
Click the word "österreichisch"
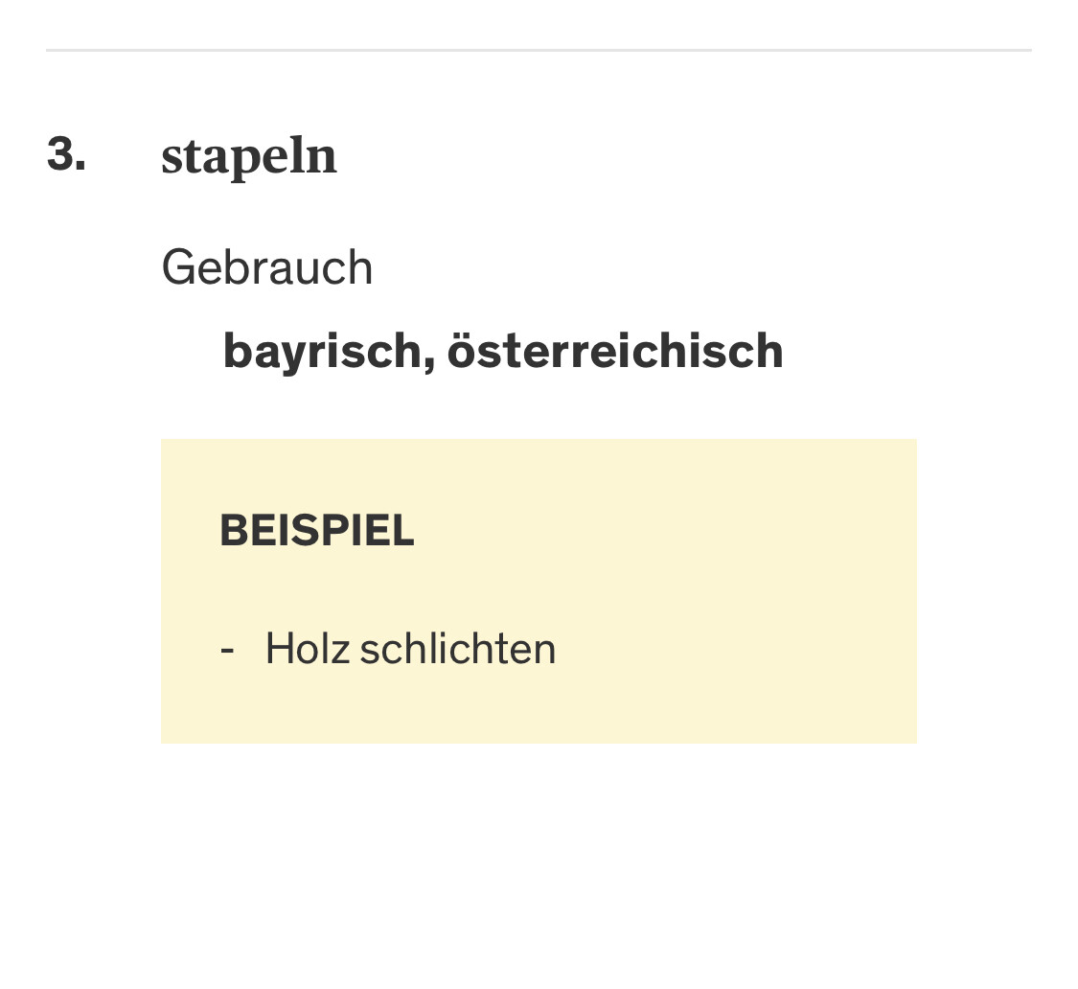click(x=615, y=351)
